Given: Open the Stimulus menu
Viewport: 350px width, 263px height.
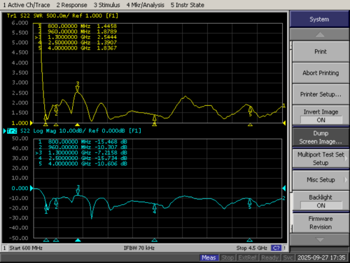Looking at the screenshot, I should click(107, 5).
